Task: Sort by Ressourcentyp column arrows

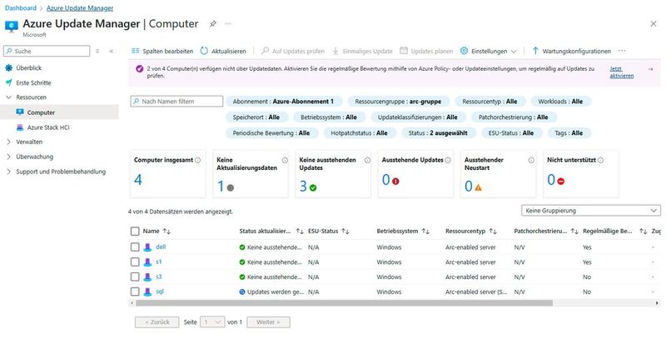Action: 493,232
